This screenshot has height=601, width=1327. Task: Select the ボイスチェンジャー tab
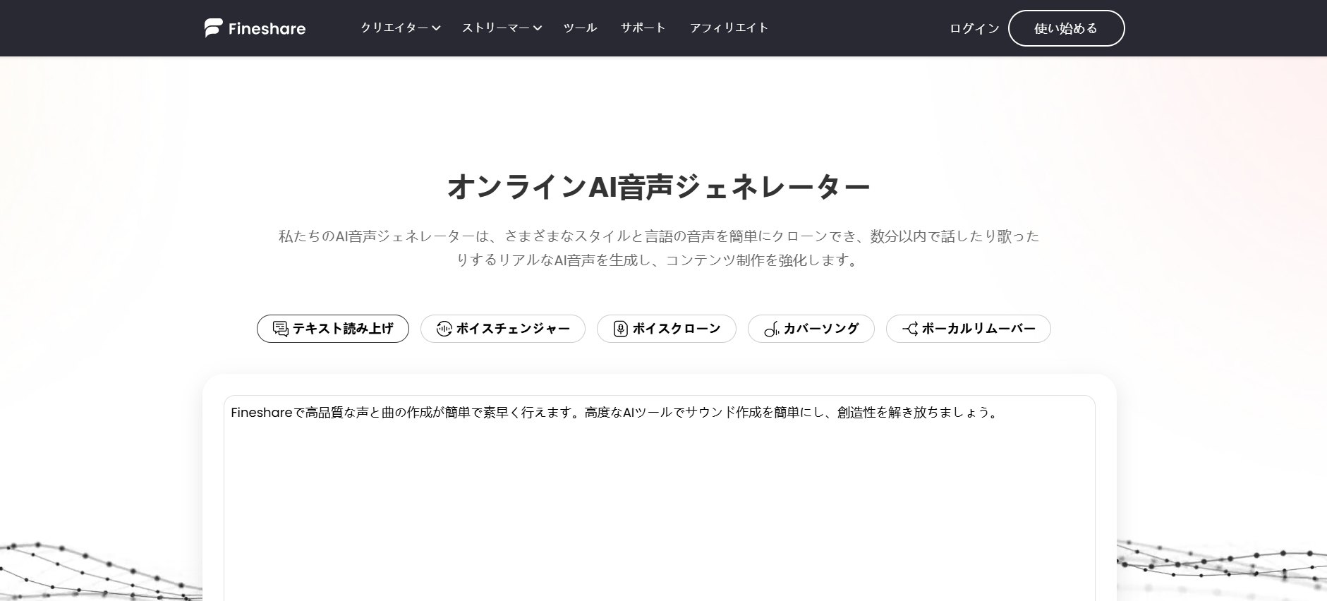[x=503, y=329]
